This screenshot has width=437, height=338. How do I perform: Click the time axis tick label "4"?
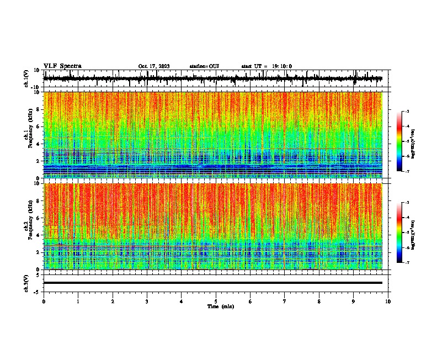point(182,302)
